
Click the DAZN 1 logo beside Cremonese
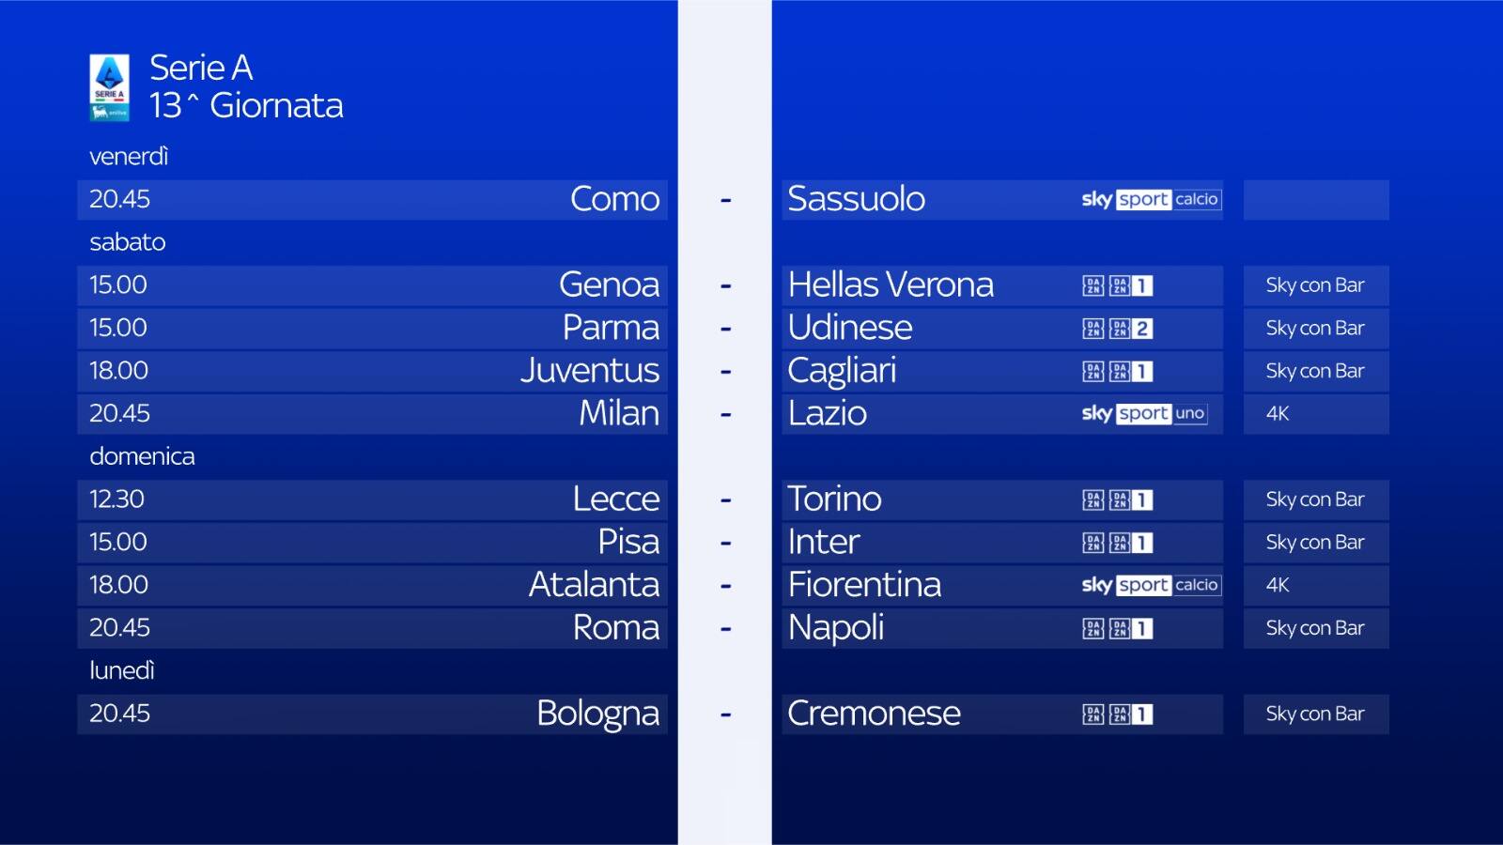pyautogui.click(x=1118, y=714)
